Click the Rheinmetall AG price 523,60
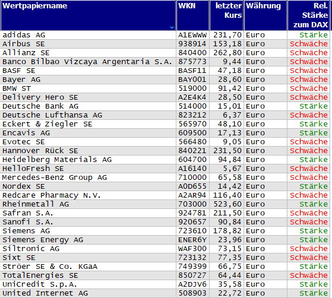The width and height of the screenshot is (332, 298). [x=227, y=204]
